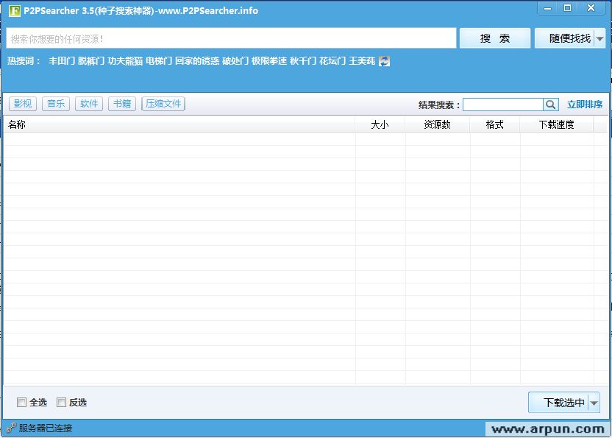Select the 书籍 category tab
This screenshot has height=438, width=612.
pos(122,104)
